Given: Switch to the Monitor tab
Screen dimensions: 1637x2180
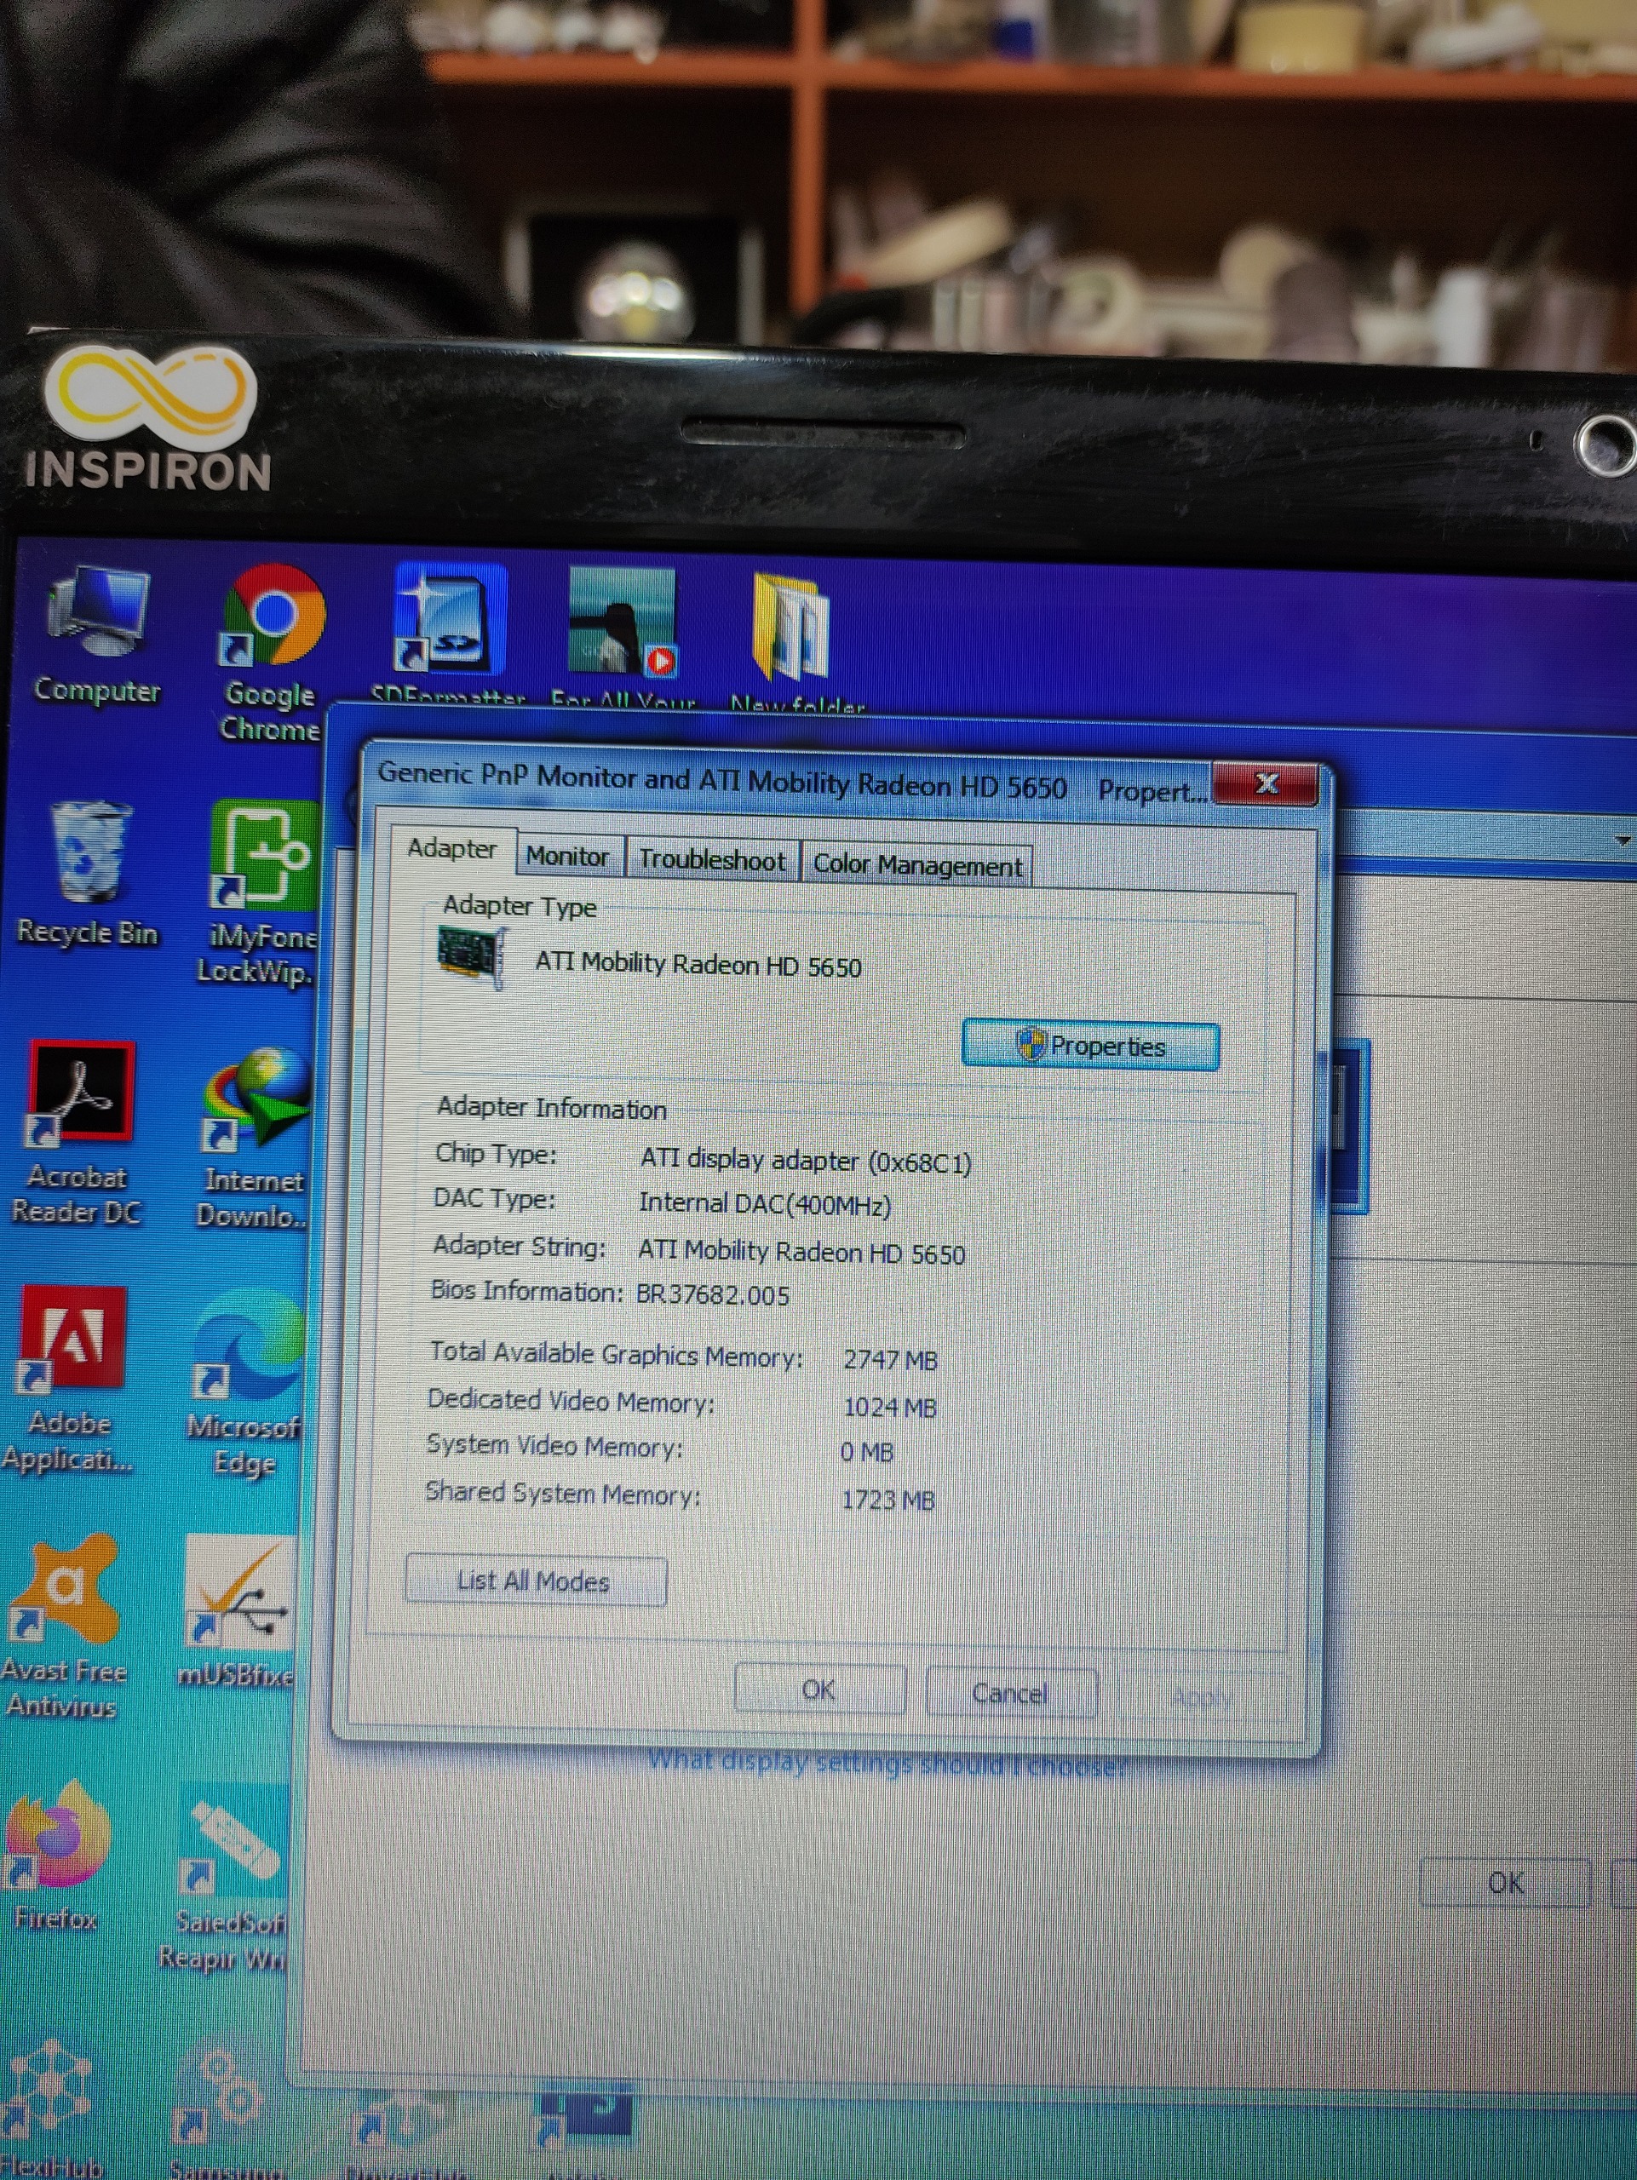Looking at the screenshot, I should [568, 857].
